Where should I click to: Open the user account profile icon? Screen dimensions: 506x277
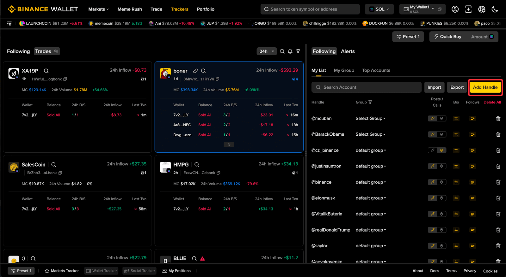pyautogui.click(x=455, y=9)
